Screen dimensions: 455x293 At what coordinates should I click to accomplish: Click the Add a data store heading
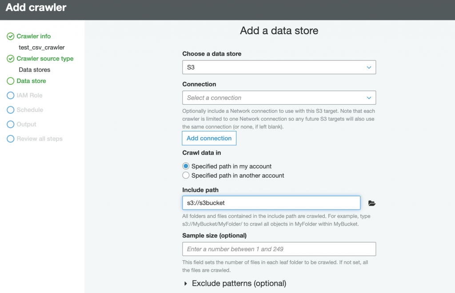(279, 31)
